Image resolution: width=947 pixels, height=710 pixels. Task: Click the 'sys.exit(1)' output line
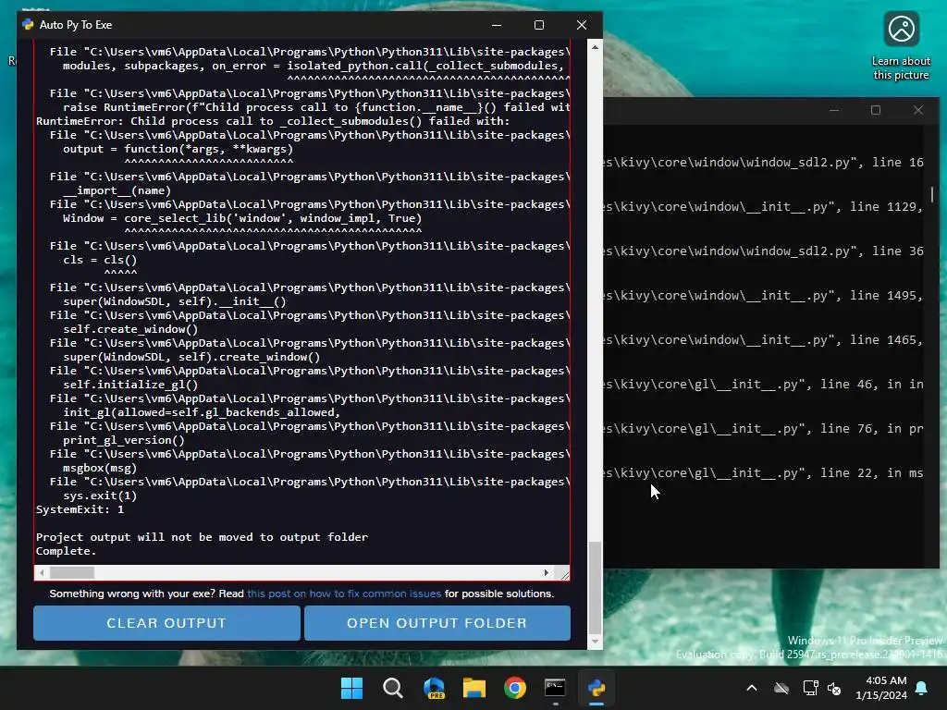pyautogui.click(x=100, y=496)
